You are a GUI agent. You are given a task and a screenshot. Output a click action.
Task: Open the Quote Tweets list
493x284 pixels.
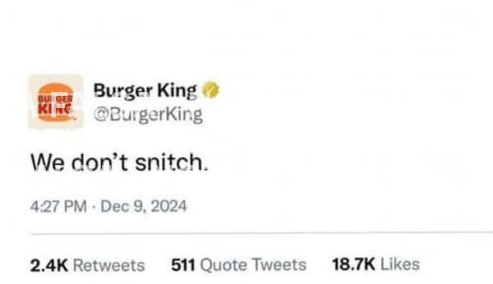coord(253,265)
